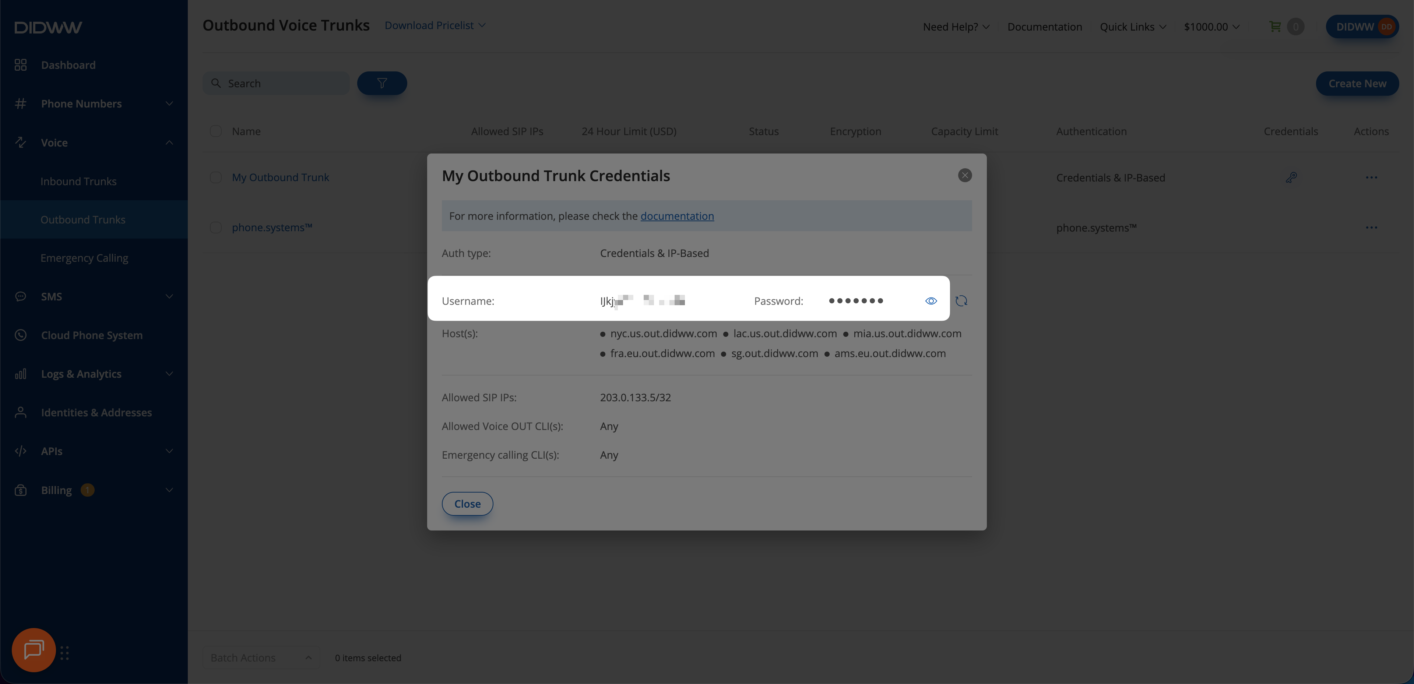This screenshot has height=684, width=1414.
Task: Open phone.systems trunk link
Action: coord(272,227)
